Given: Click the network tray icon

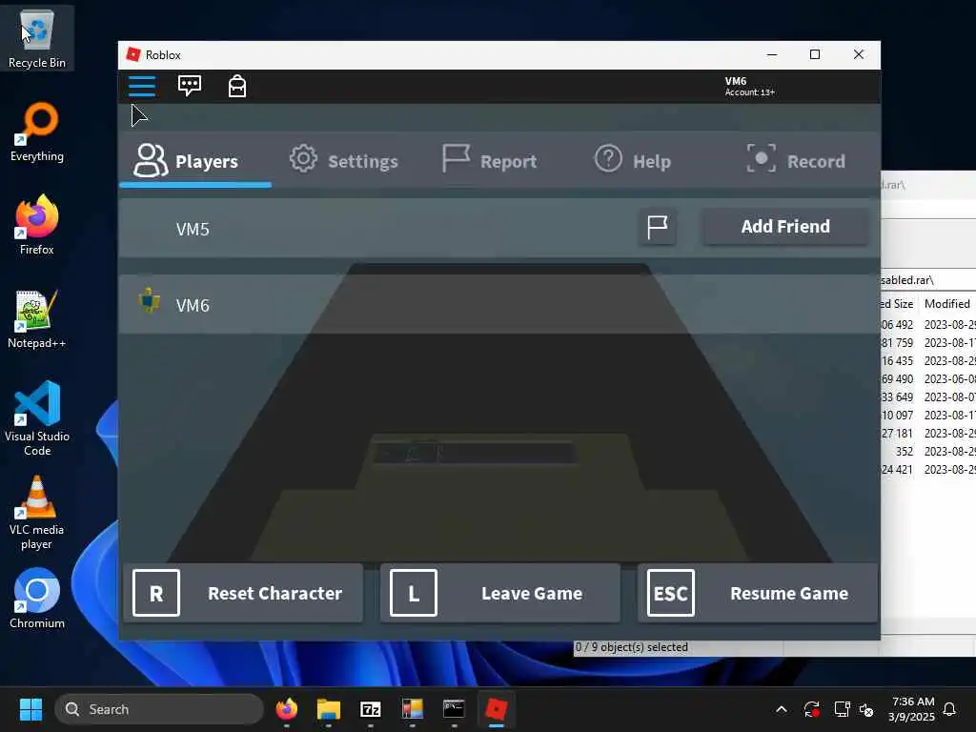Looking at the screenshot, I should 842,709.
